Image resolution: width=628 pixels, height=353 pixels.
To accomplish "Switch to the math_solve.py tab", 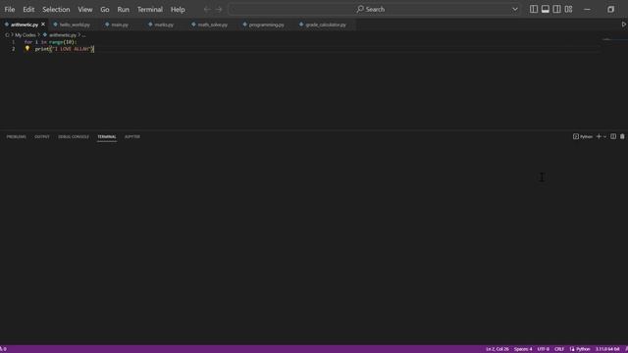I will pos(212,25).
